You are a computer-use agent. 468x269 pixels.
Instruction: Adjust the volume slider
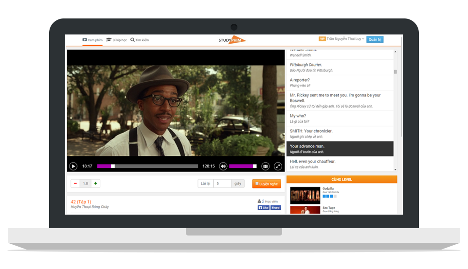click(x=243, y=166)
